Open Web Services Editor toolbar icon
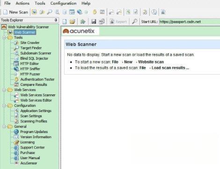This screenshot has width=220, height=169. coord(119,12)
